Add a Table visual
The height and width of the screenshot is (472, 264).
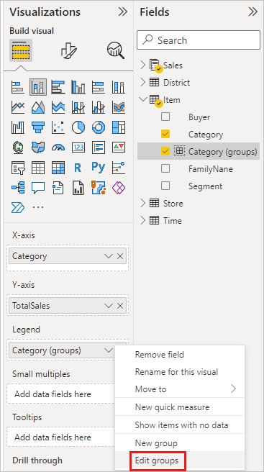pyautogui.click(x=38, y=168)
